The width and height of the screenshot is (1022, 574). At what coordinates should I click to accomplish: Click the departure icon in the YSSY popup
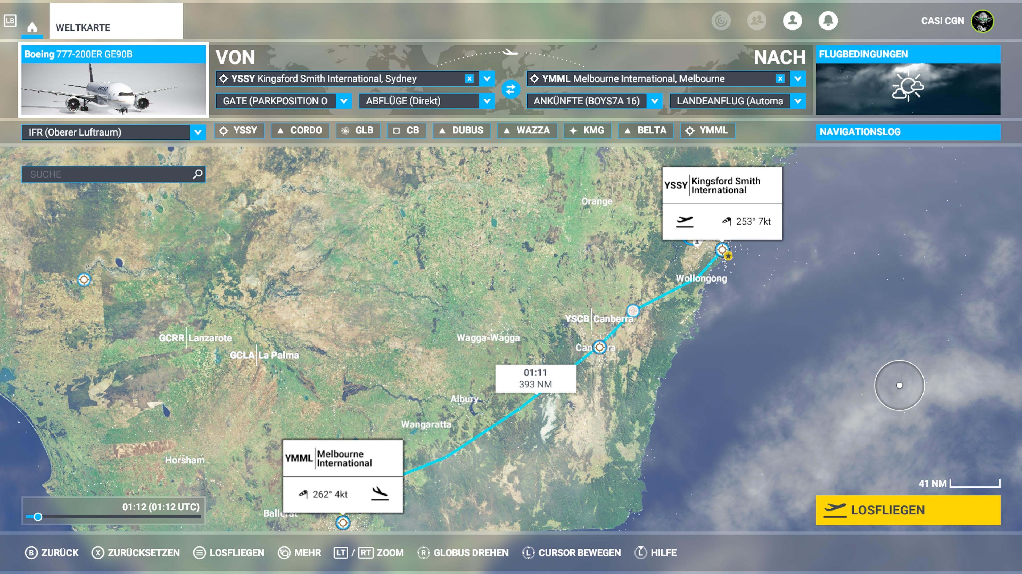pyautogui.click(x=684, y=221)
